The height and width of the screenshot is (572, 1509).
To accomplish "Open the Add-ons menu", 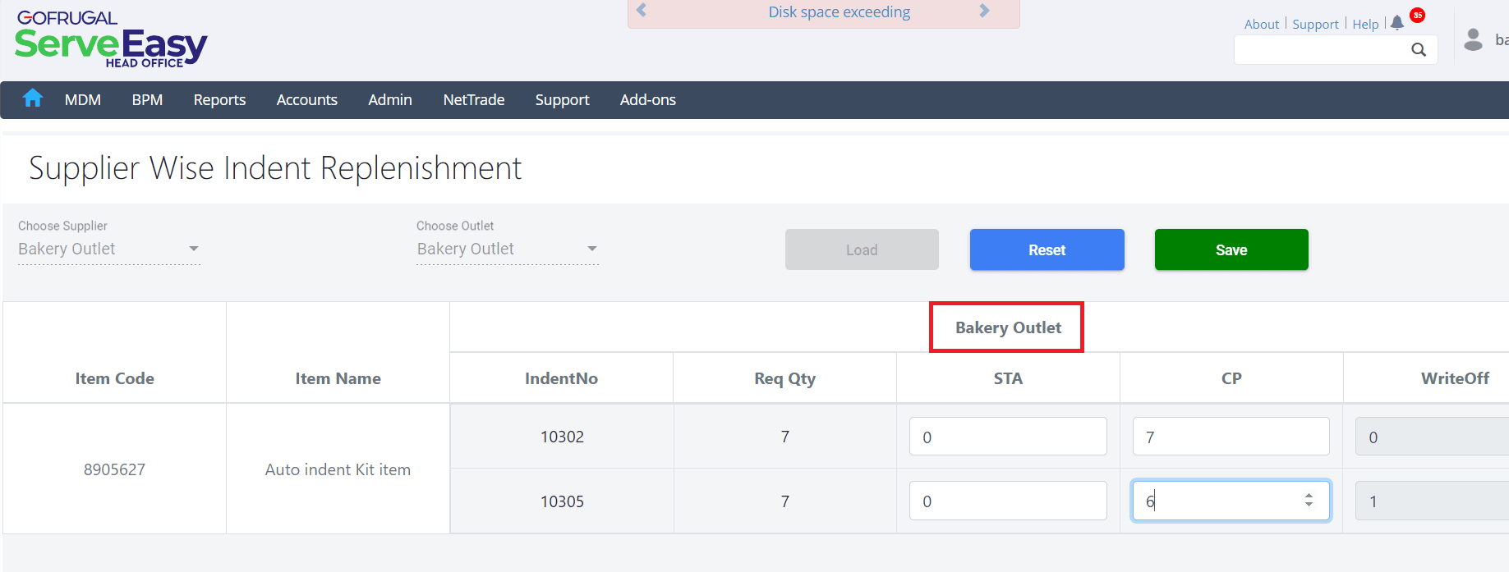I will tap(648, 100).
